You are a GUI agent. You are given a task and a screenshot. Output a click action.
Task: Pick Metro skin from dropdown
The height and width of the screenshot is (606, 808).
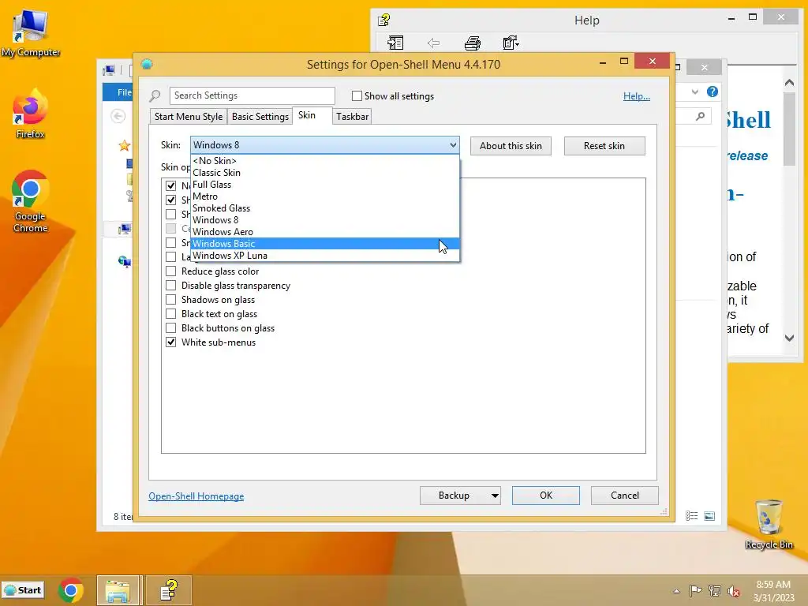[324, 196]
